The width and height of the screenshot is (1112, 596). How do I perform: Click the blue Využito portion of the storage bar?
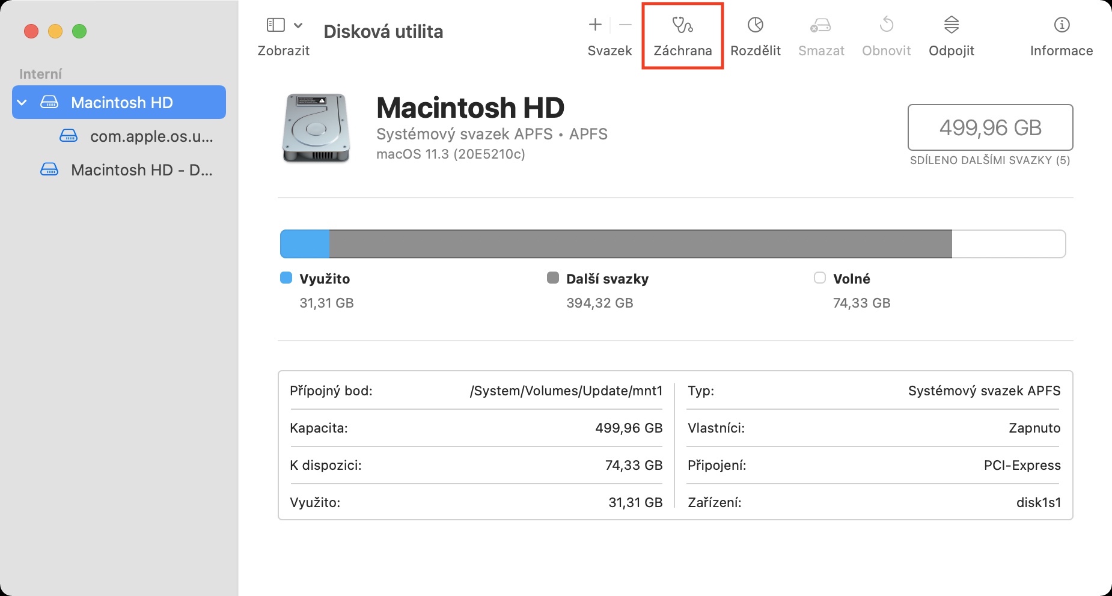tap(305, 244)
